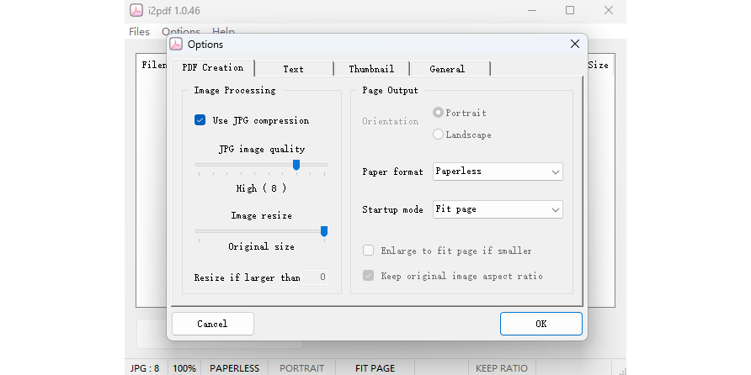Click the JPG image quality slider handle
751x375 pixels.
296,165
